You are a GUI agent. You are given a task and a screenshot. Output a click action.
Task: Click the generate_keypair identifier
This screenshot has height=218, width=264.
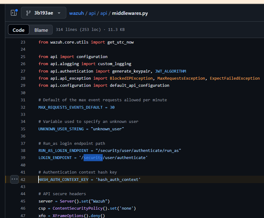tap(131, 71)
